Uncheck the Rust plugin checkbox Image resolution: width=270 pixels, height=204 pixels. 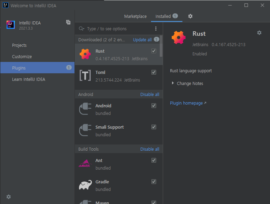pyautogui.click(x=154, y=51)
